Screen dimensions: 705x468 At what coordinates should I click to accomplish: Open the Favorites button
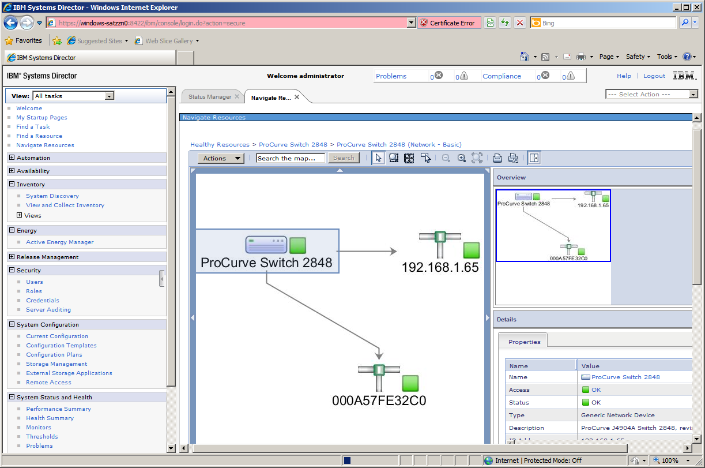point(24,41)
